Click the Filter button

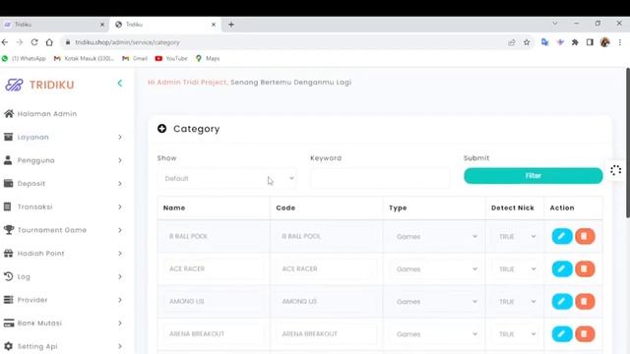tap(534, 176)
